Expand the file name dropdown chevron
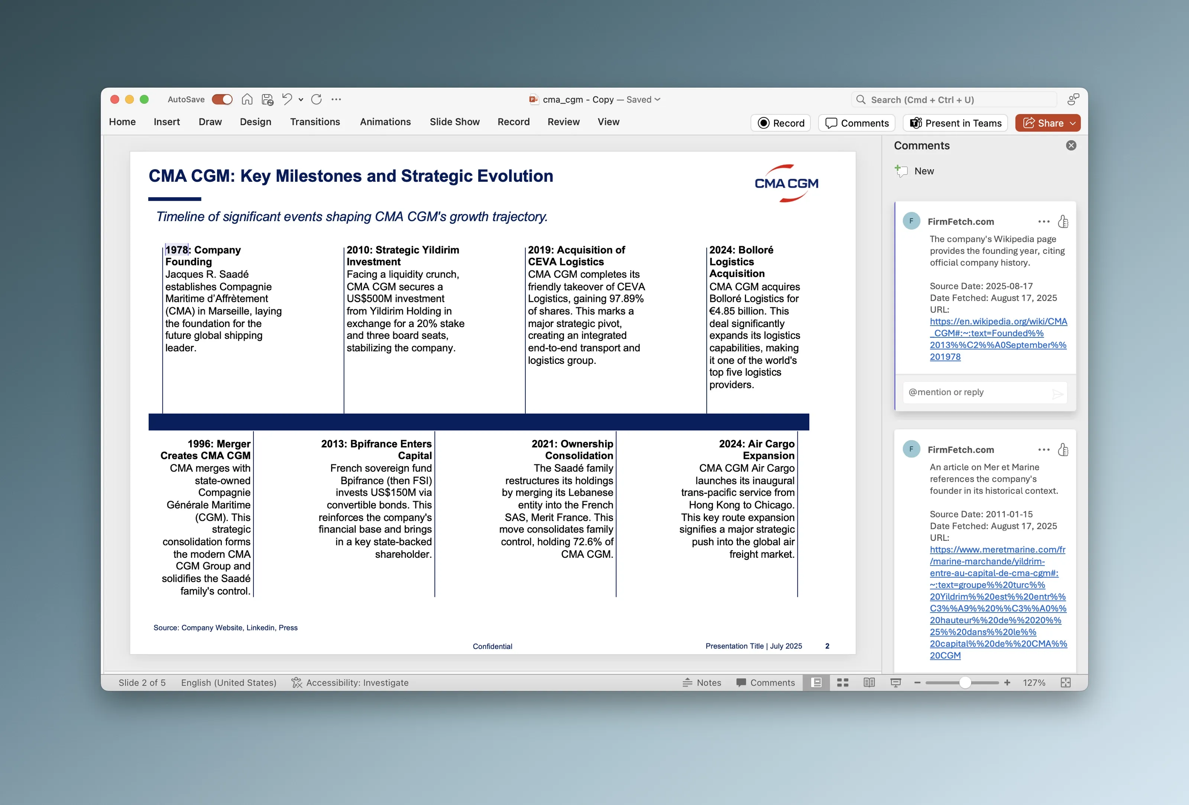This screenshot has height=805, width=1189. pos(657,99)
